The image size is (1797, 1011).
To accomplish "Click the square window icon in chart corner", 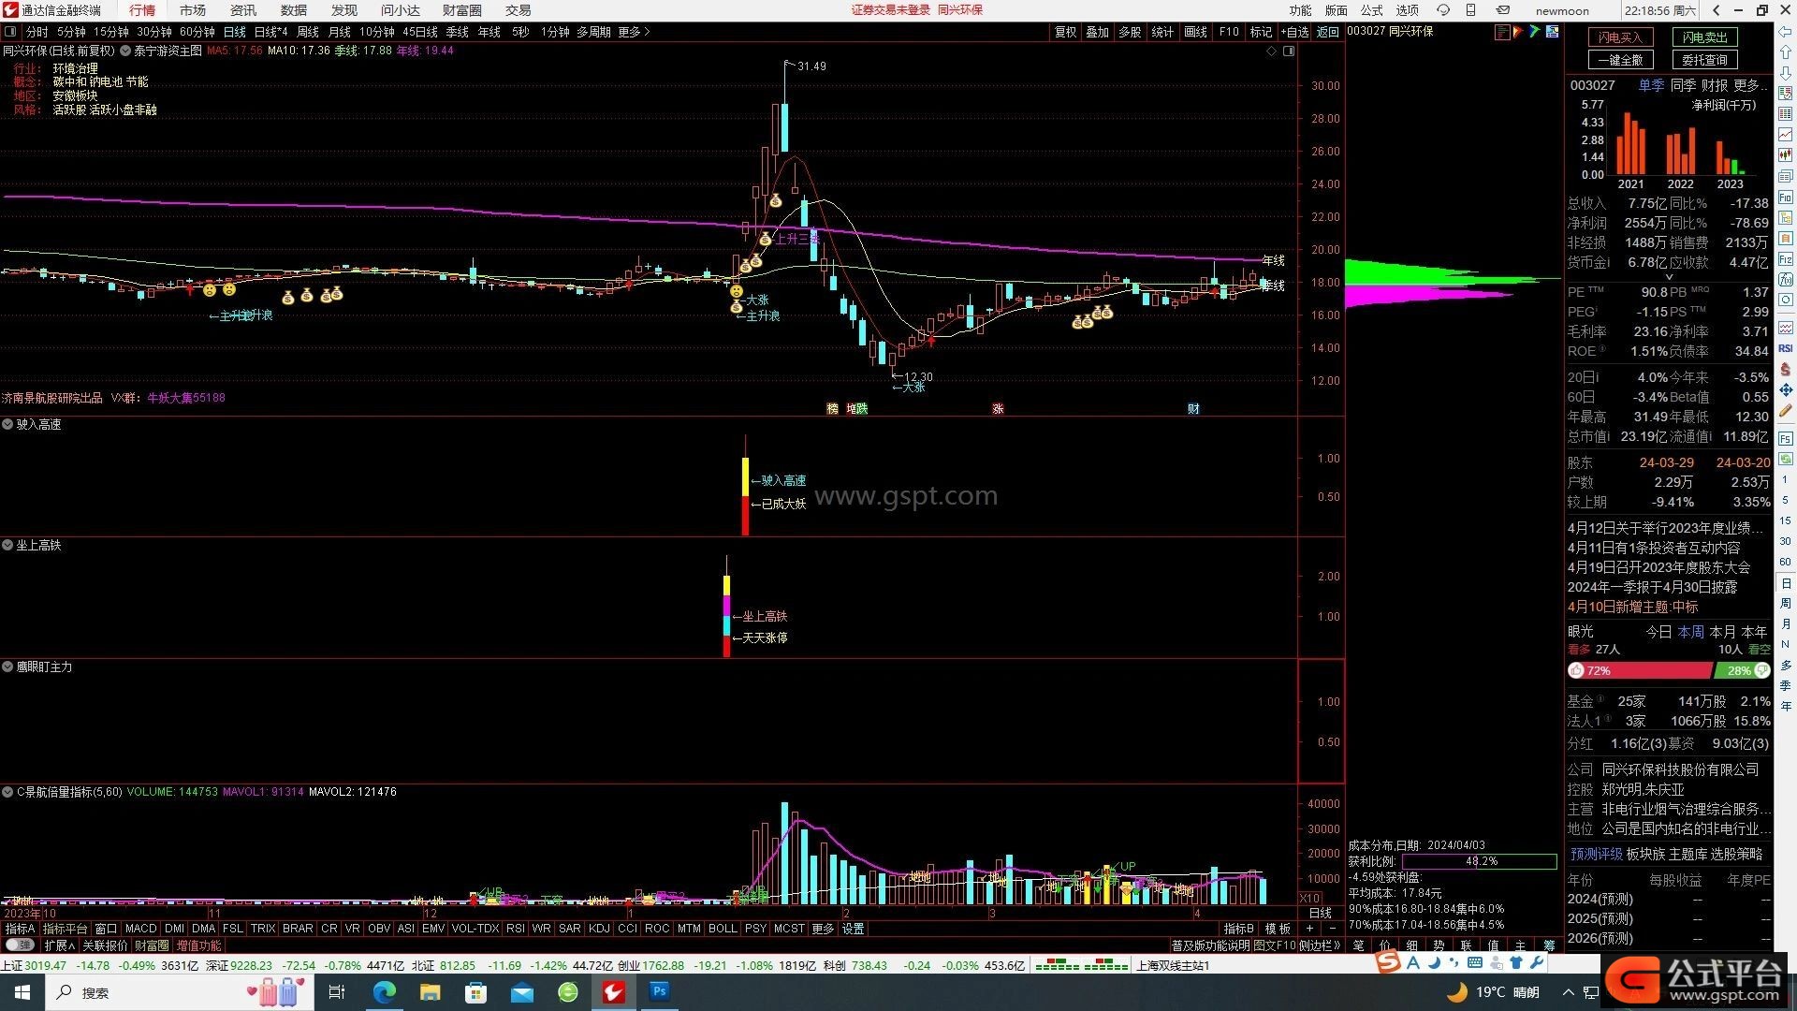I will click(x=1289, y=51).
